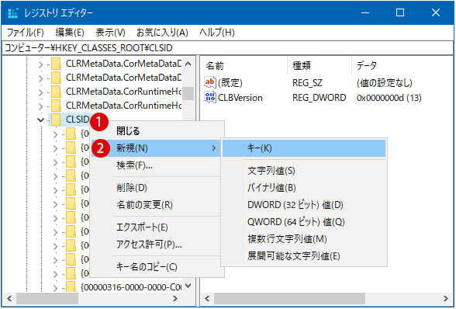Select QWORD (64 ビット) 値(Q) in submenu
The width and height of the screenshot is (456, 309).
pos(304,222)
